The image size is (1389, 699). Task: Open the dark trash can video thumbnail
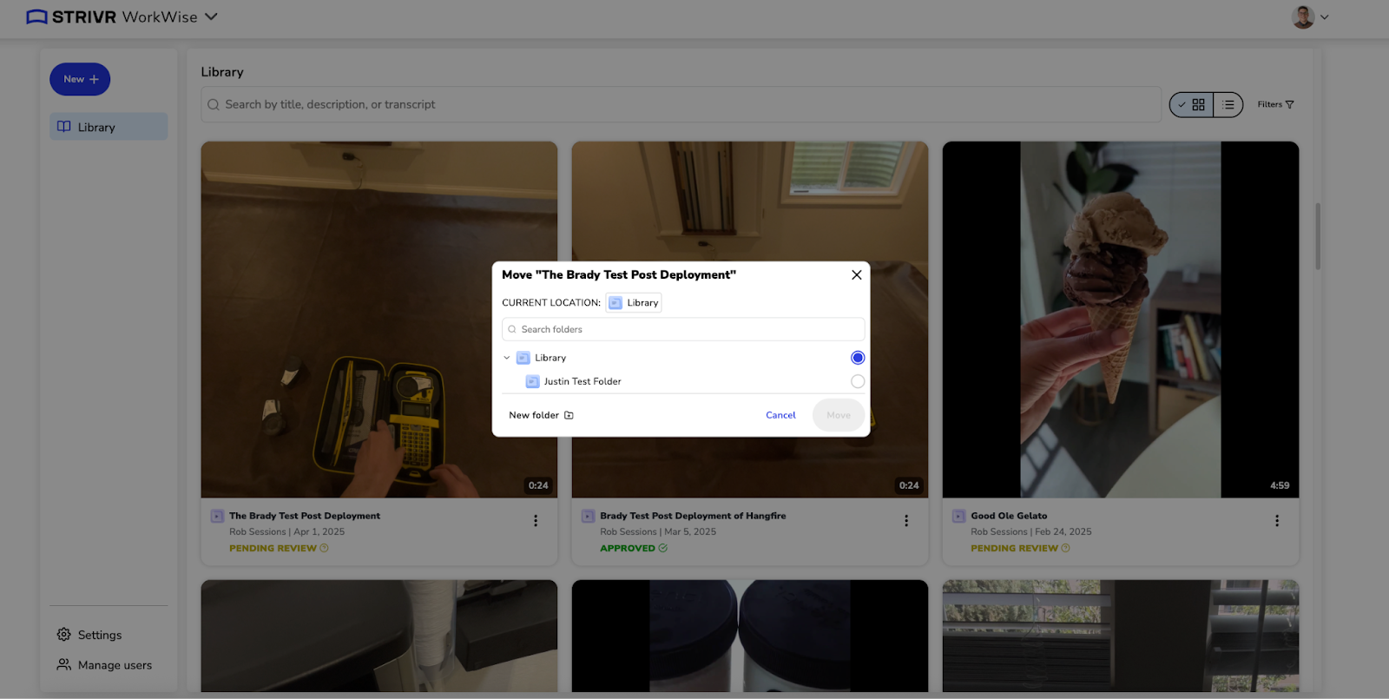[379, 636]
